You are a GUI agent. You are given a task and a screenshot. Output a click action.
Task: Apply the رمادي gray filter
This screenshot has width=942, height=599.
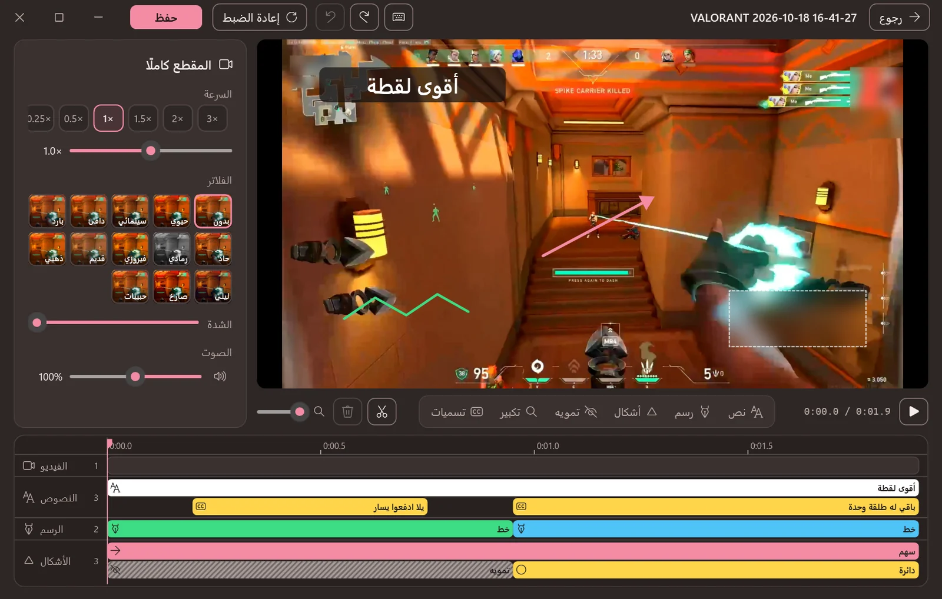(171, 248)
